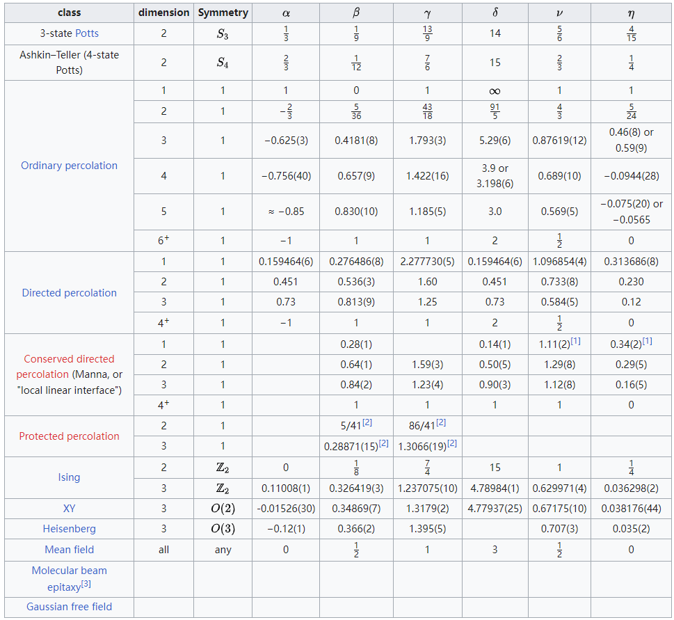Open the Gaussian free field link

(x=69, y=607)
